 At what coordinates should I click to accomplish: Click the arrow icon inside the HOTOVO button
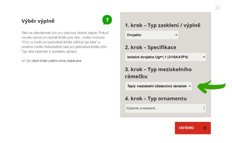(205, 128)
